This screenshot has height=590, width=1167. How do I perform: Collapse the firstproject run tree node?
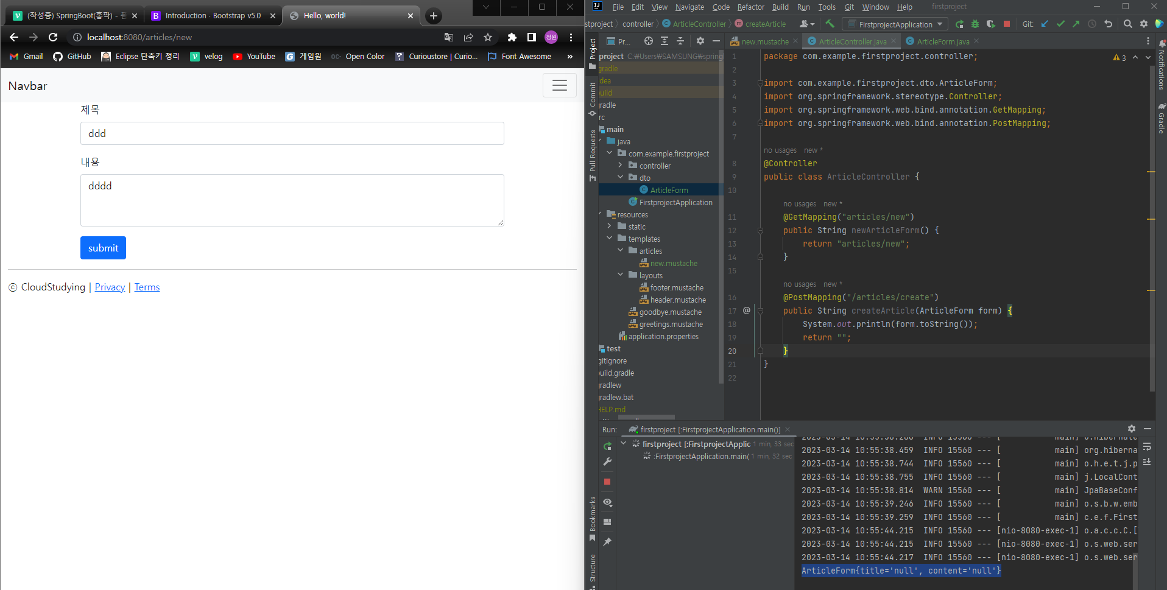coord(624,444)
